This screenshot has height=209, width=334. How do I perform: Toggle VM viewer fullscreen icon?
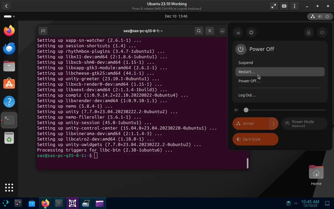(274, 6)
